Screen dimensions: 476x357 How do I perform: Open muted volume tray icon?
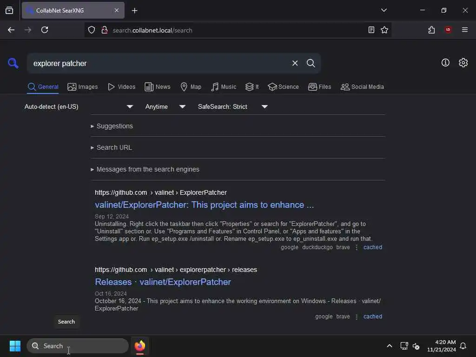point(416,346)
